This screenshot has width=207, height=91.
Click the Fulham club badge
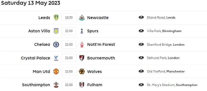pyautogui.click(x=82, y=85)
